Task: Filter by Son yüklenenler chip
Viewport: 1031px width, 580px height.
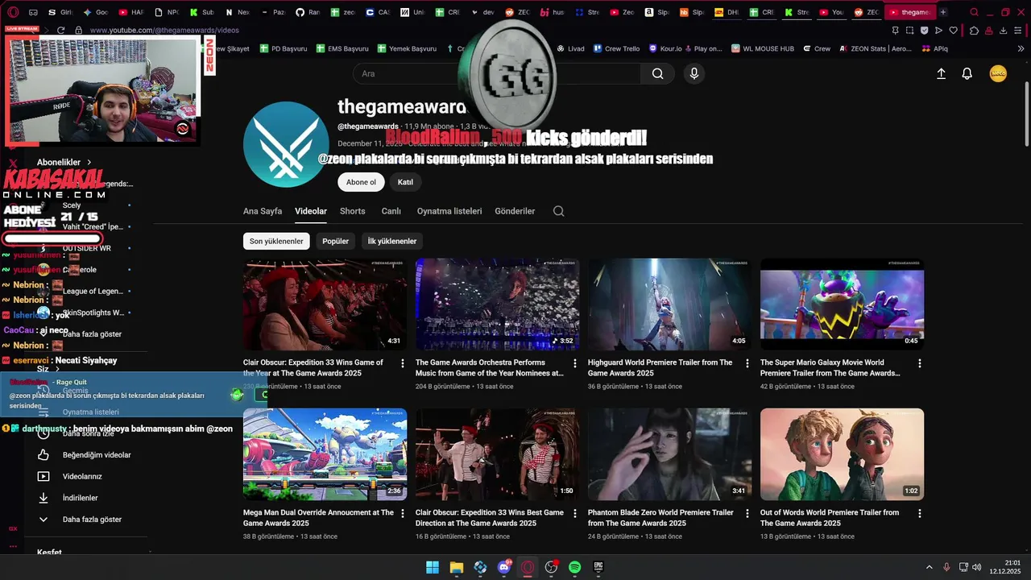Action: (276, 241)
